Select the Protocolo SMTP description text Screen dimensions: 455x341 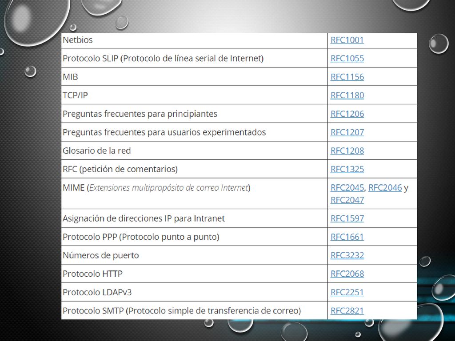(182, 311)
